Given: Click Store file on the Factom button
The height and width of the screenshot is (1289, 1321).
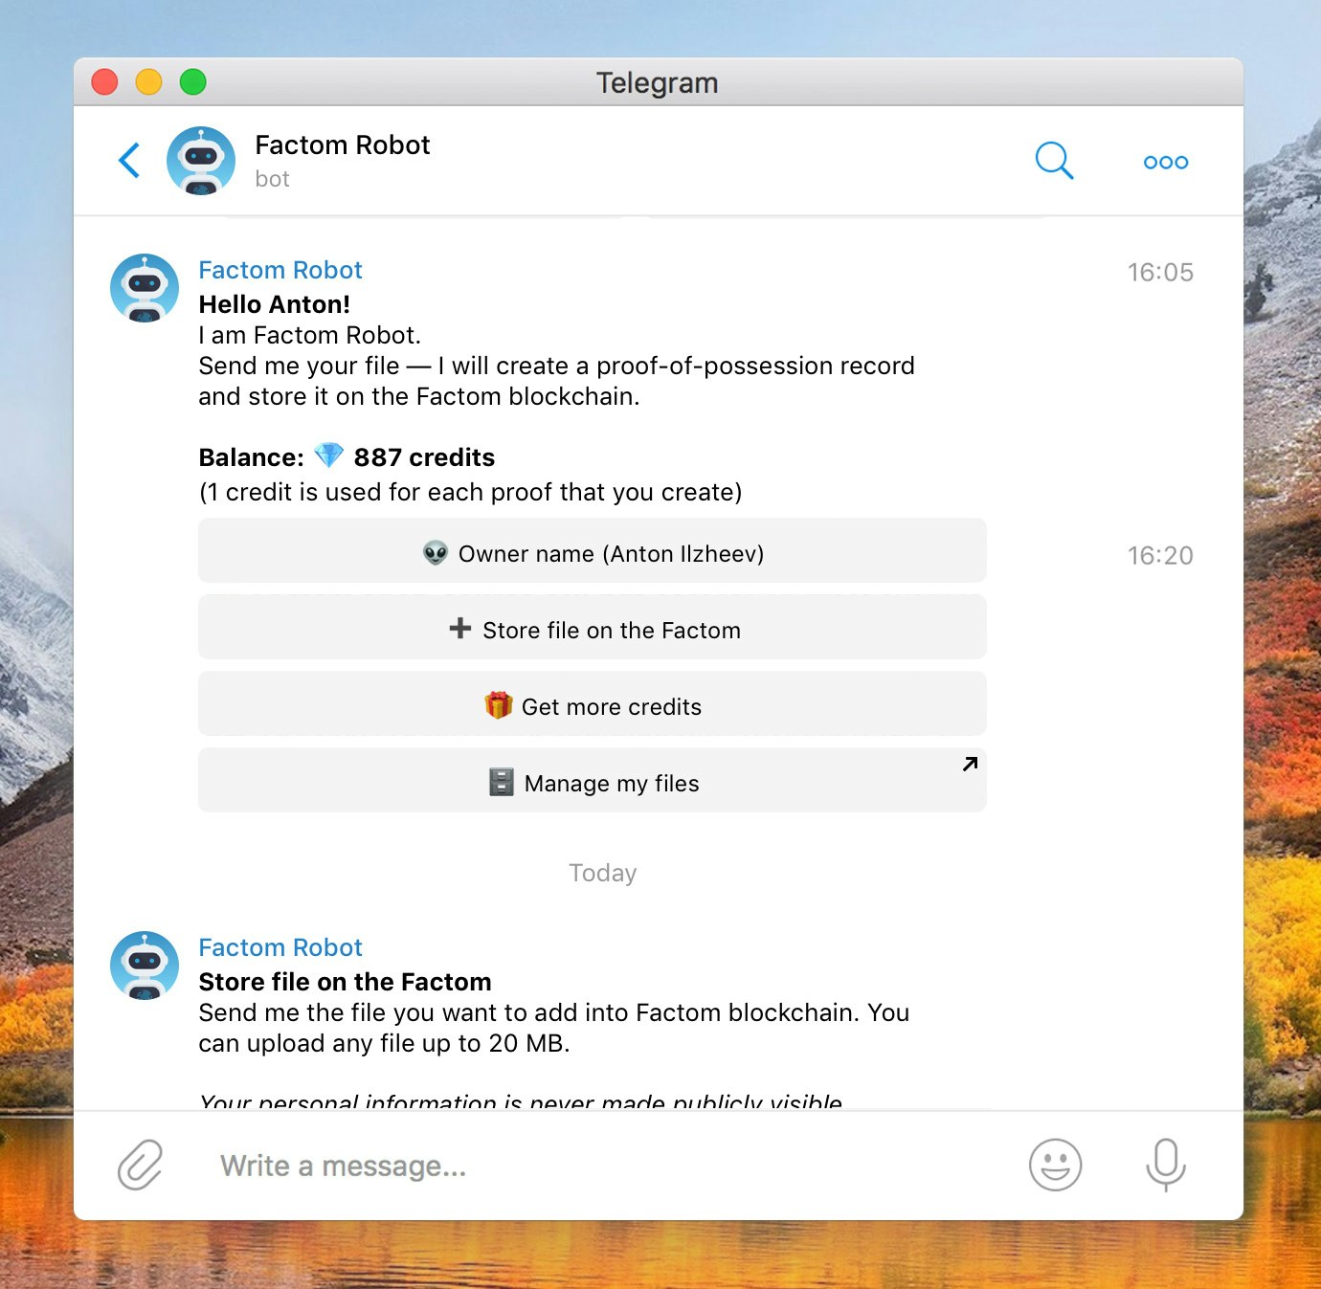Looking at the screenshot, I should point(593,628).
